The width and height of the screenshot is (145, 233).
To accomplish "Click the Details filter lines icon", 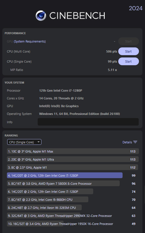I will pos(135,142).
